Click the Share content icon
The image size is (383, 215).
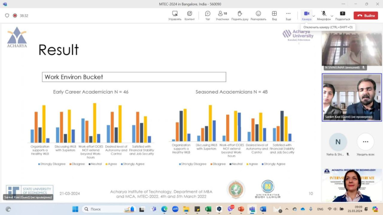(x=342, y=15)
